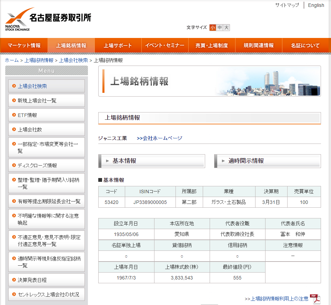Image resolution: width=331 pixels, height=305 pixels.
Task: Open 整理・監理・猶予期間入り銘柄一覧 in the menu
Action: coord(47,183)
